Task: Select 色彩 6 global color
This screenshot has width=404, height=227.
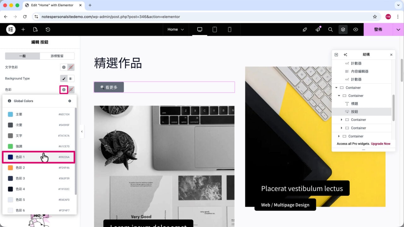Action: pos(39,210)
